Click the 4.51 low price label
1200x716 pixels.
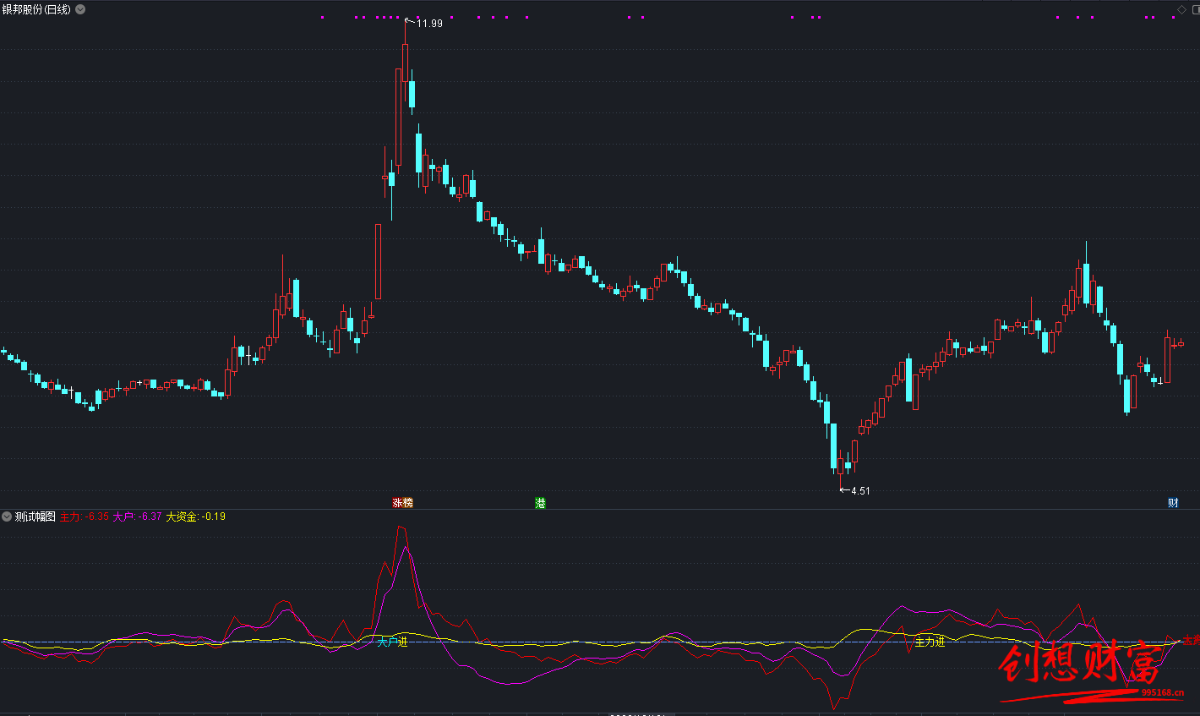pyautogui.click(x=860, y=490)
